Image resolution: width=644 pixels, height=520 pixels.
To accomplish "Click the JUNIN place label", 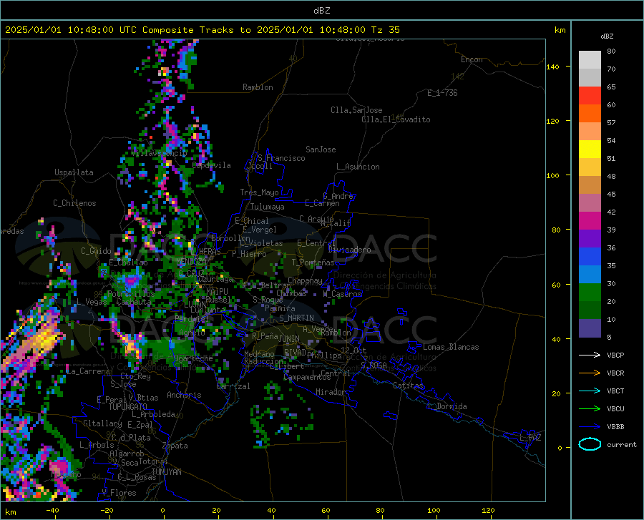I will click(x=289, y=339).
